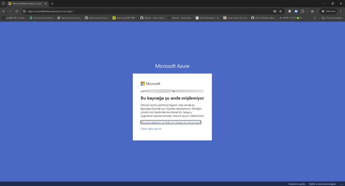345x186 pixels.
Task: Click the Gizli mod incognito indicator
Action: pos(328,11)
